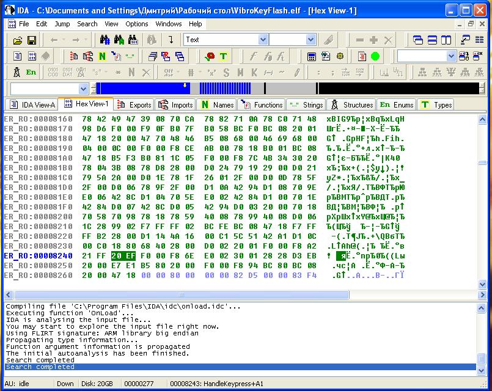This screenshot has width=492, height=391.
Task: Click the green quotes Strings toolbar icon
Action: coord(130,56)
